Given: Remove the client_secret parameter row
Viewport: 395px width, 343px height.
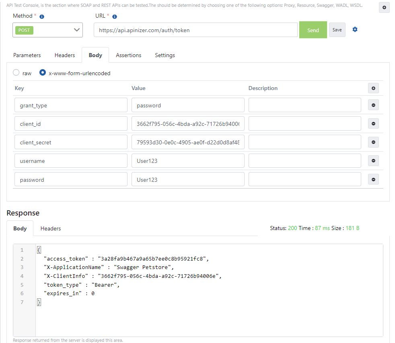Looking at the screenshot, I should 373,142.
